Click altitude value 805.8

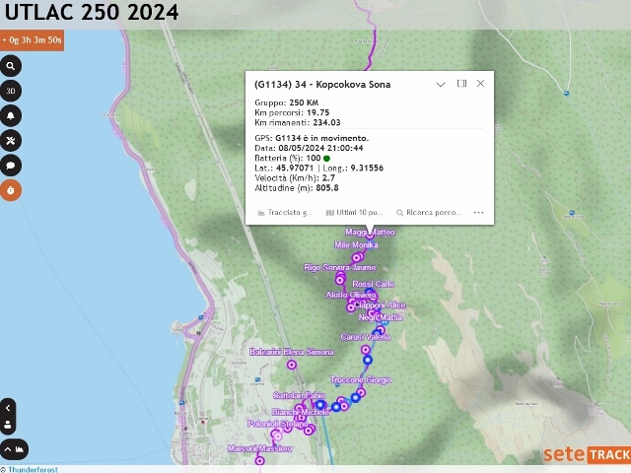pyautogui.click(x=327, y=188)
